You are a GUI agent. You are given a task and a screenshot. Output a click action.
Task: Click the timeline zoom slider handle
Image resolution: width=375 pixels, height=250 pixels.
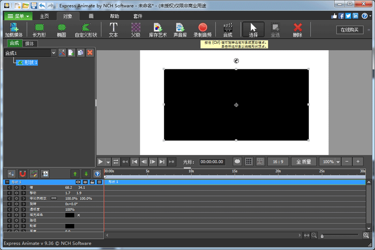(x=322, y=236)
